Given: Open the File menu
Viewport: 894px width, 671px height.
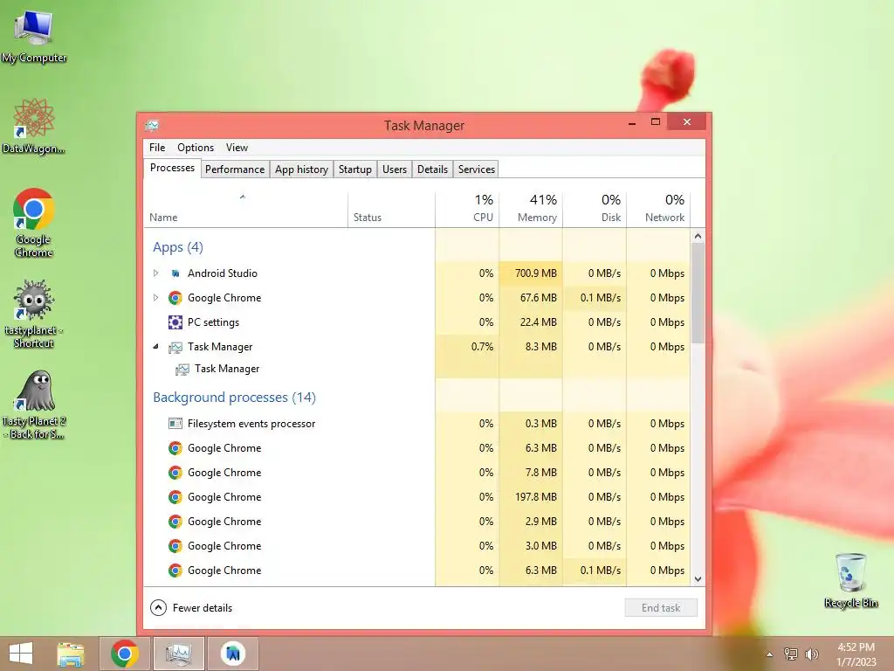Looking at the screenshot, I should tap(157, 147).
